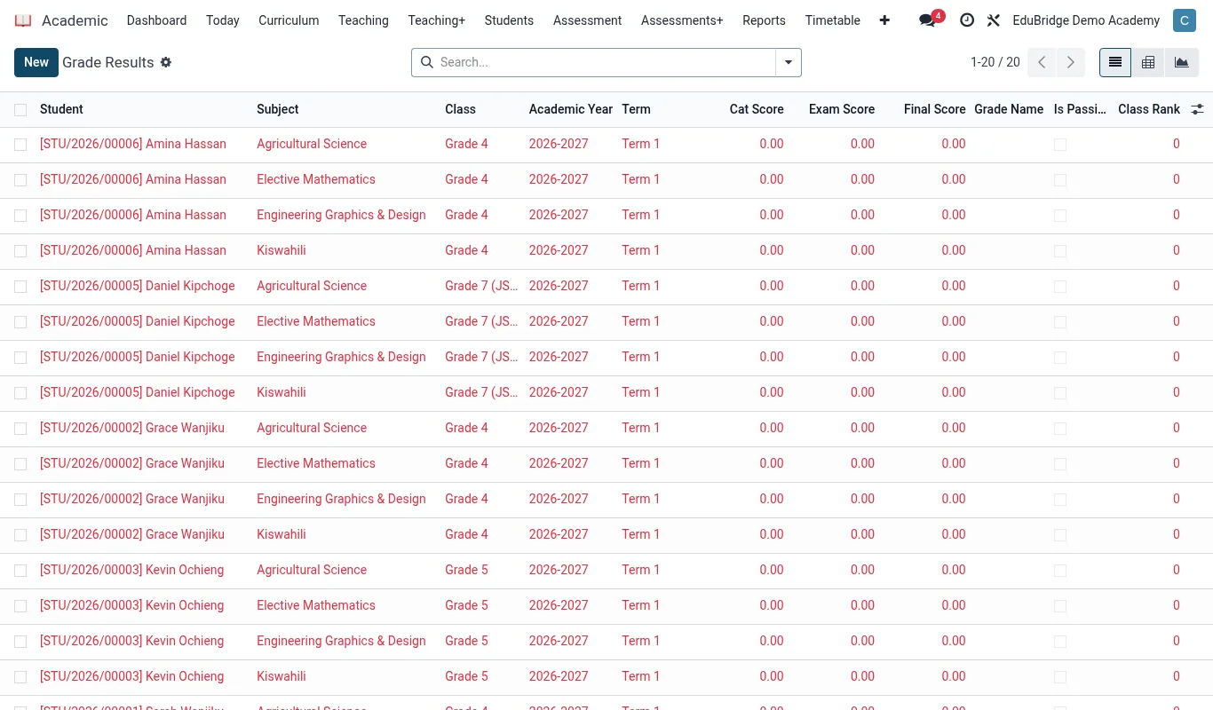Go to next page of results
Image resolution: width=1213 pixels, height=710 pixels.
(1071, 62)
